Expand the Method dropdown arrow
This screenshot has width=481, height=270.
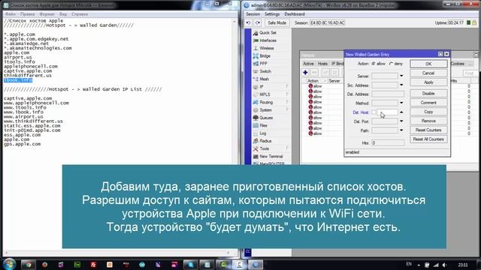click(x=401, y=103)
